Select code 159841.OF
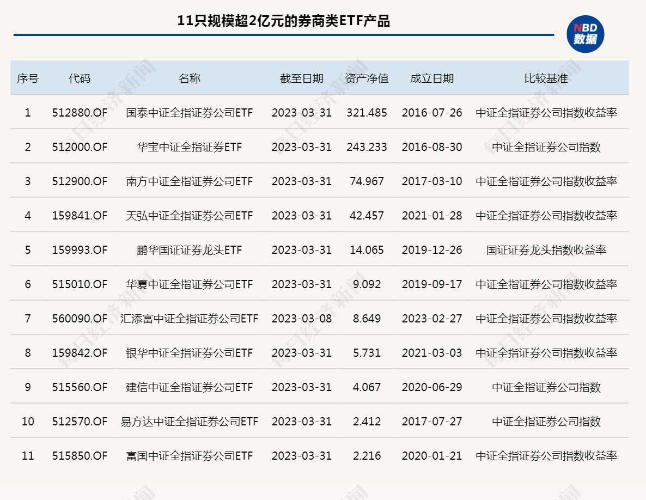 (x=80, y=215)
